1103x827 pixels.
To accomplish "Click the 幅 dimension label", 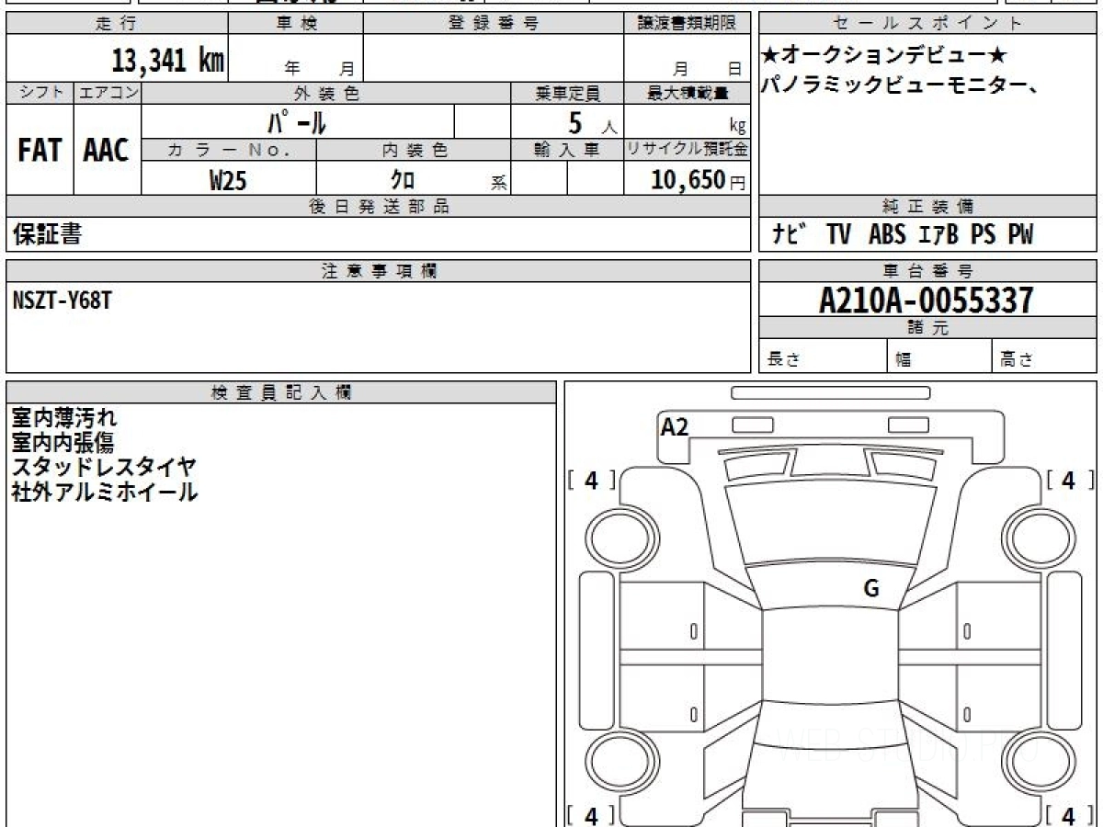I will [x=904, y=361].
